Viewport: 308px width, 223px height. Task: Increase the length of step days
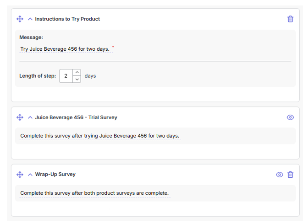77,72
